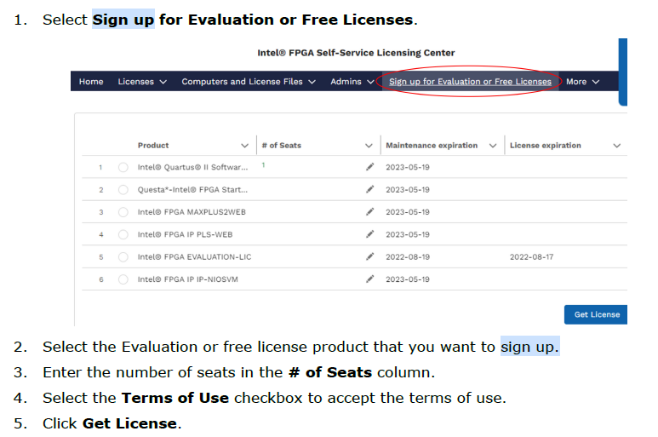This screenshot has width=658, height=437.
Task: Select the Intel FPGA MAXPLUS2WEB radio button
Action: (123, 212)
